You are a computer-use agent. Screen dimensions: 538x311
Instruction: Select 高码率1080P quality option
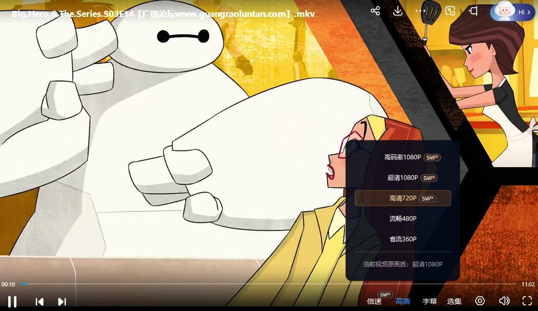click(x=403, y=157)
